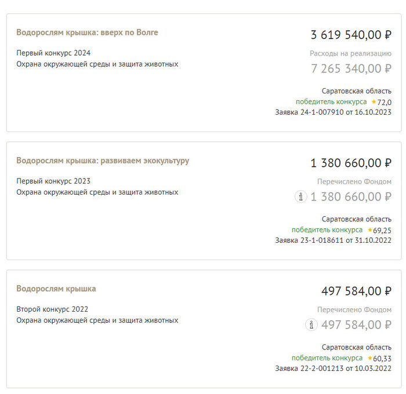Viewport: 406px width, 394px height.
Task: Click the grant amount 3 619 540,00 ₽
Action: point(351,35)
